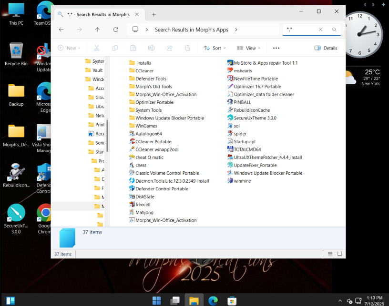The width and height of the screenshot is (389, 306).
Task: Click Search Results in Morph's Apps breadcrumb
Action: [x=192, y=30]
